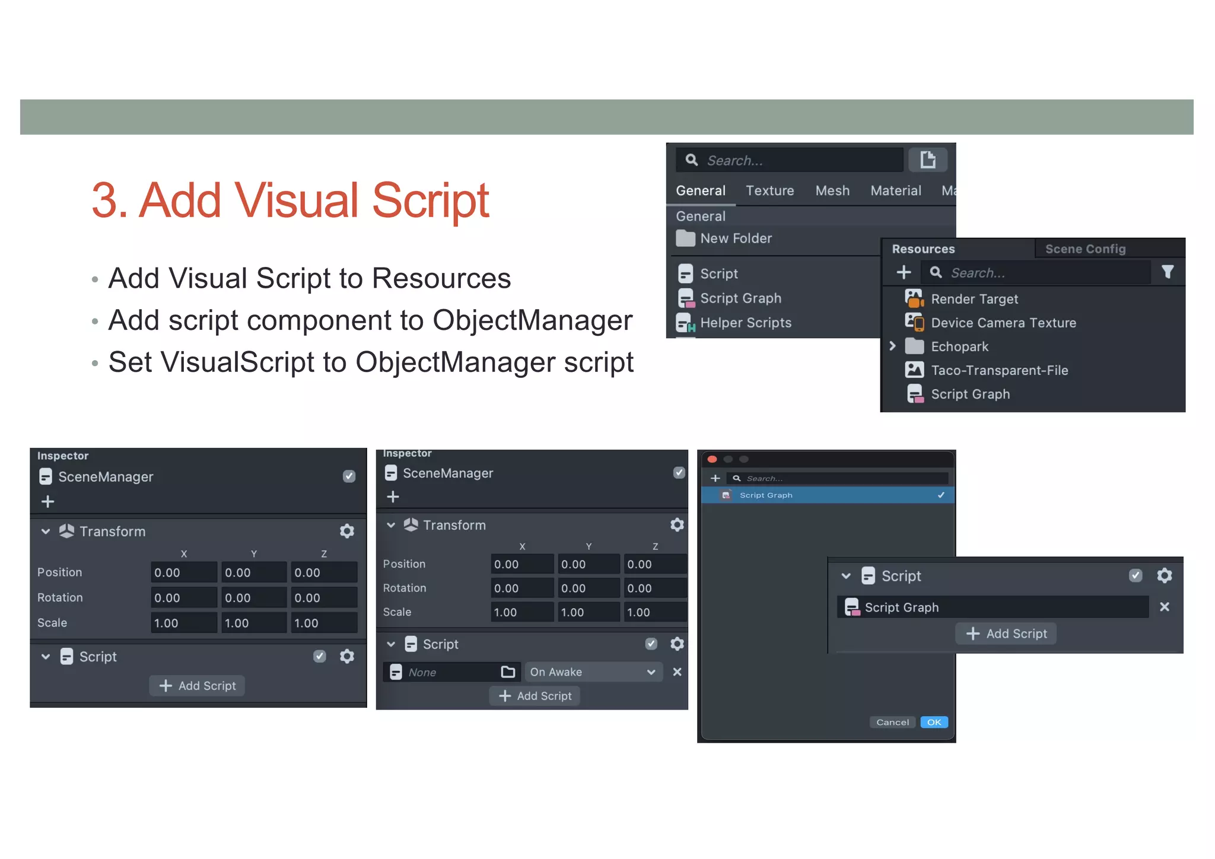Image resolution: width=1215 pixels, height=859 pixels.
Task: Click Add Script in left Inspector
Action: point(198,686)
